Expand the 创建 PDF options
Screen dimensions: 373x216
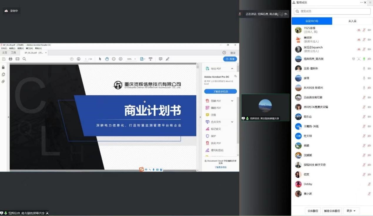pos(232,101)
